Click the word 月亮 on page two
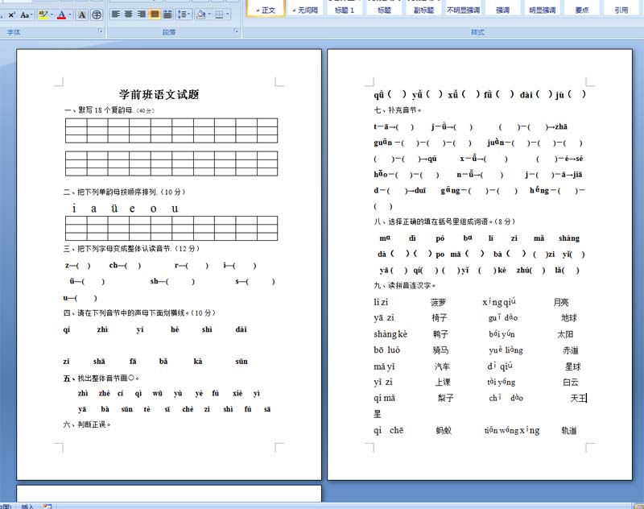644x509 pixels. coord(561,302)
